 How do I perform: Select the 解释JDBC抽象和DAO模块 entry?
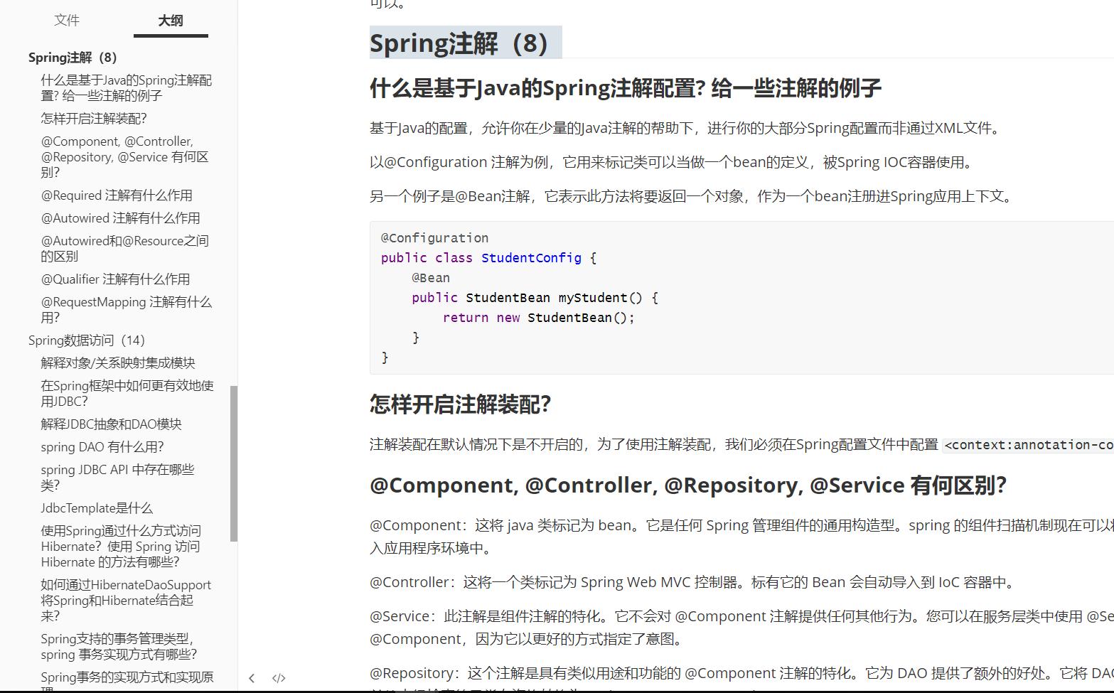[x=111, y=424]
